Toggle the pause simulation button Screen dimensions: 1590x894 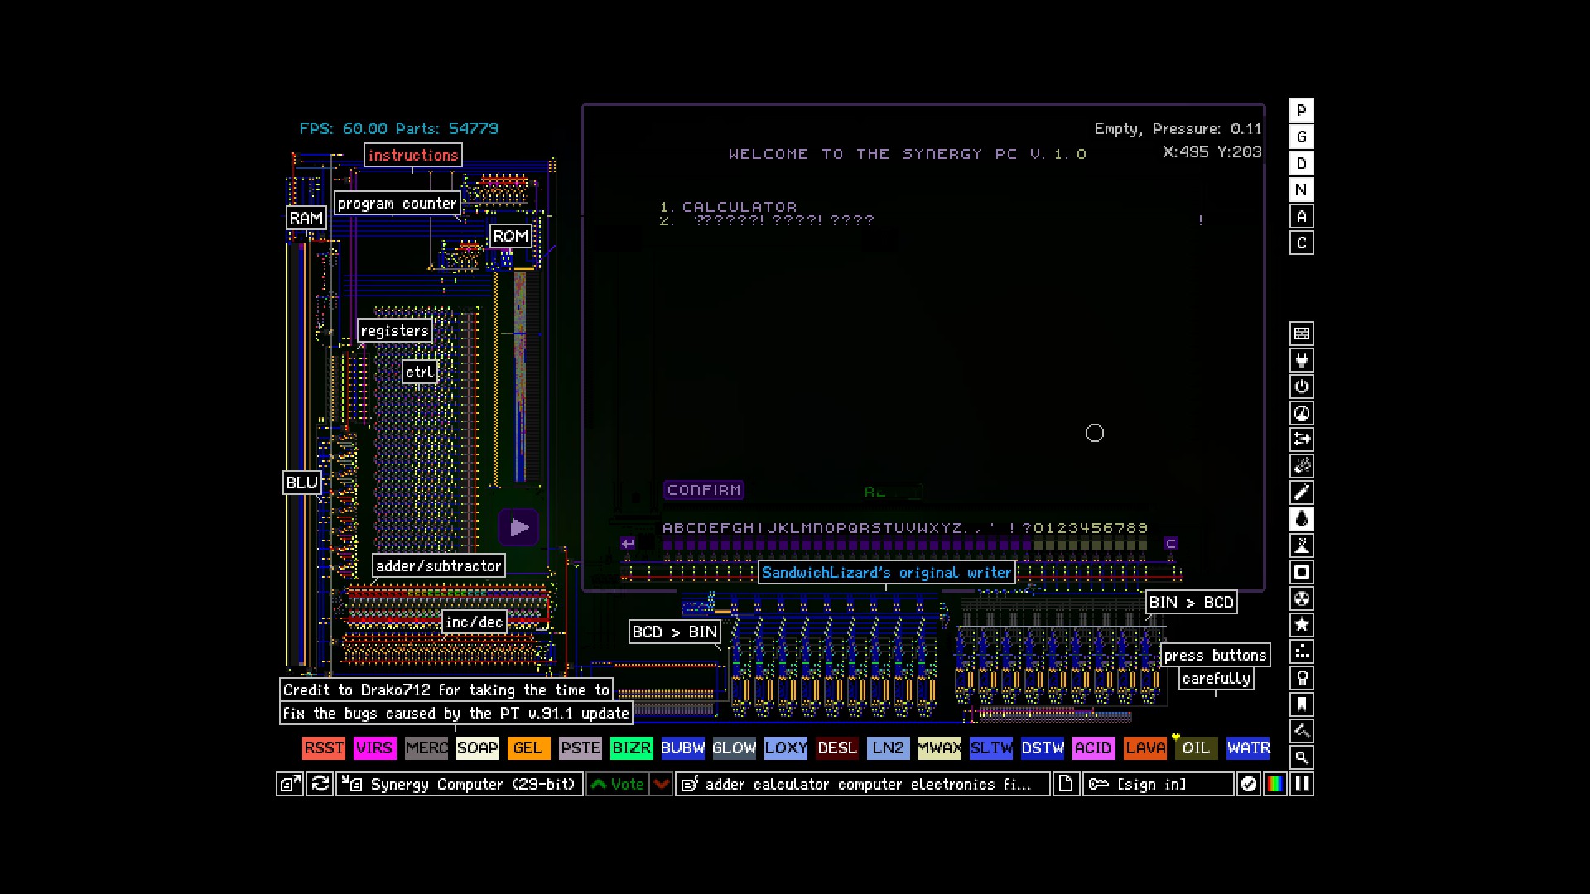pos(1302,784)
